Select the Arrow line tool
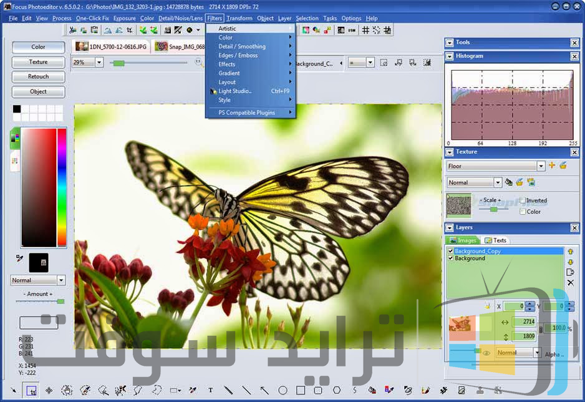585x402 pixels. (x=264, y=390)
